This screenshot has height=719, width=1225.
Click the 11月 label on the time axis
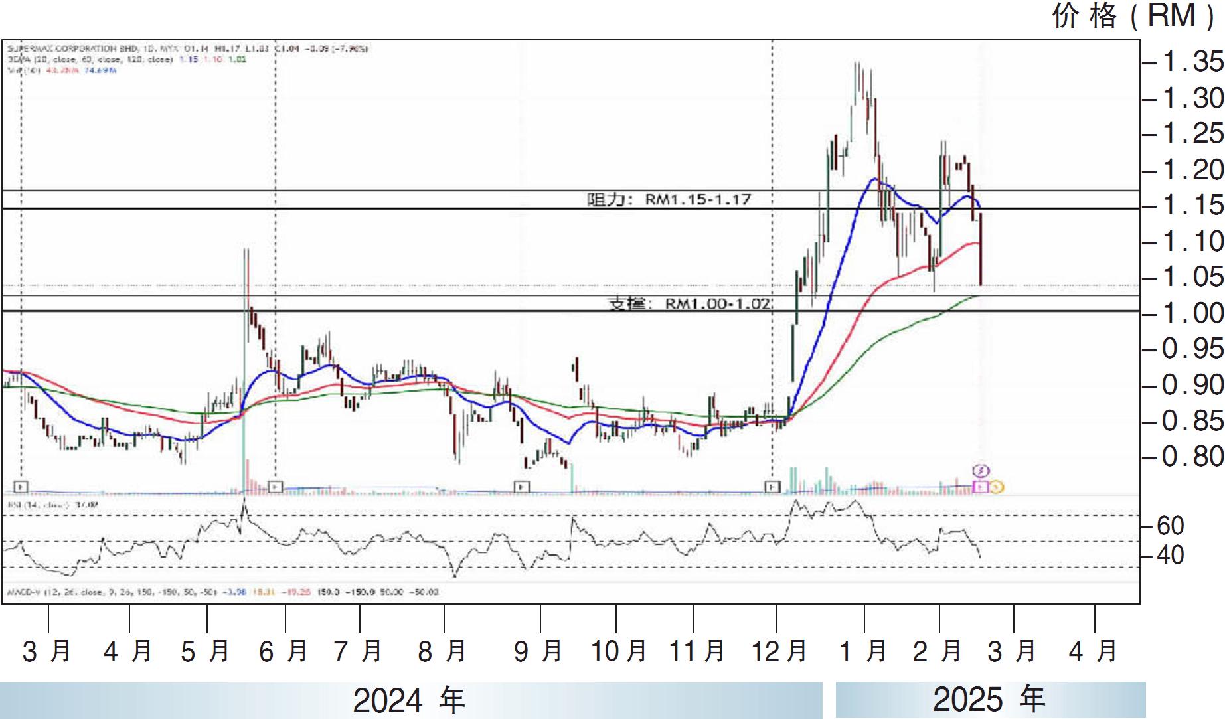[696, 652]
